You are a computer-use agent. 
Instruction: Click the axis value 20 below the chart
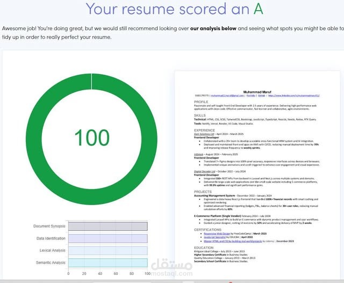84,273
